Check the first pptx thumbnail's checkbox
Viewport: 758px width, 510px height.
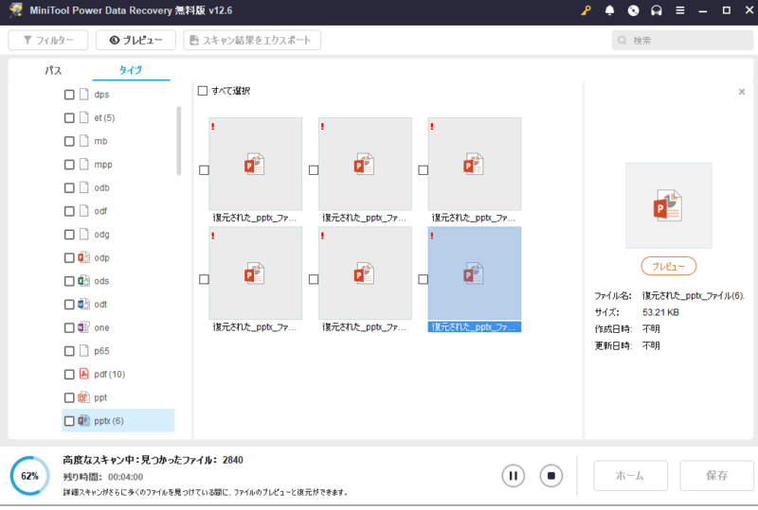(204, 170)
